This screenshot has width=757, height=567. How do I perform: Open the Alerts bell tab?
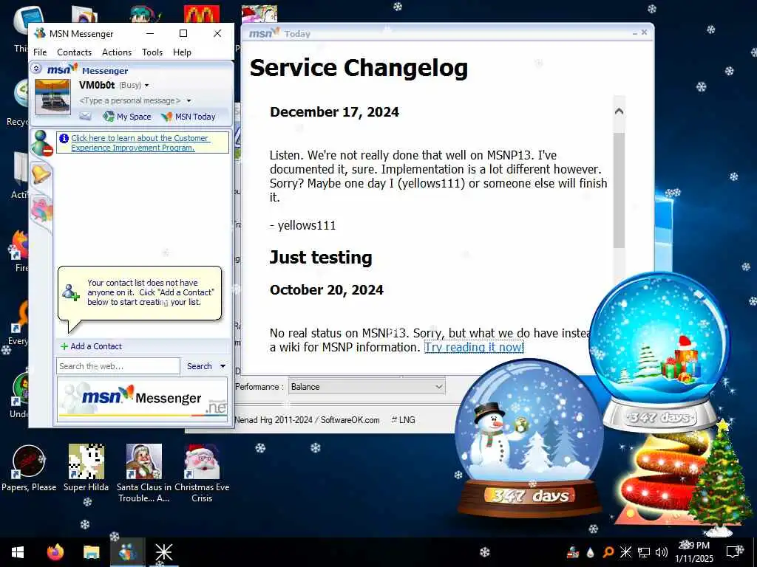[x=41, y=174]
